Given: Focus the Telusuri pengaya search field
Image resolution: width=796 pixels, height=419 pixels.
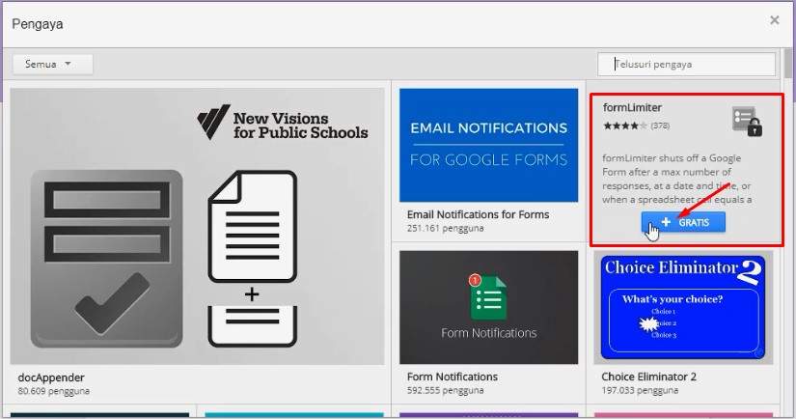Looking at the screenshot, I should pos(686,65).
